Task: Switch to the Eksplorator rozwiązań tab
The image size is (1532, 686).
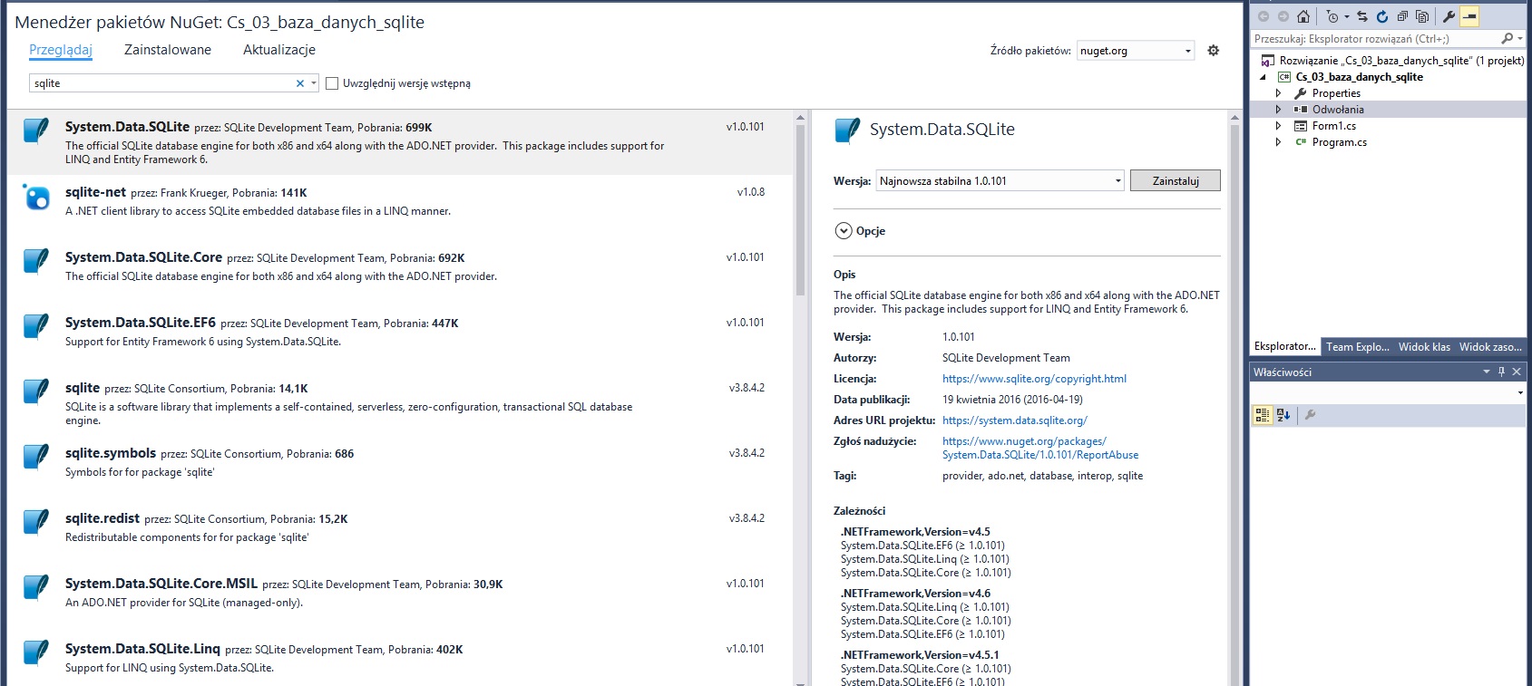Action: [1285, 347]
